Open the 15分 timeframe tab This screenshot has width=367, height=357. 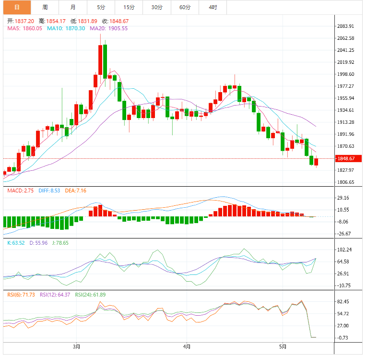129,7
